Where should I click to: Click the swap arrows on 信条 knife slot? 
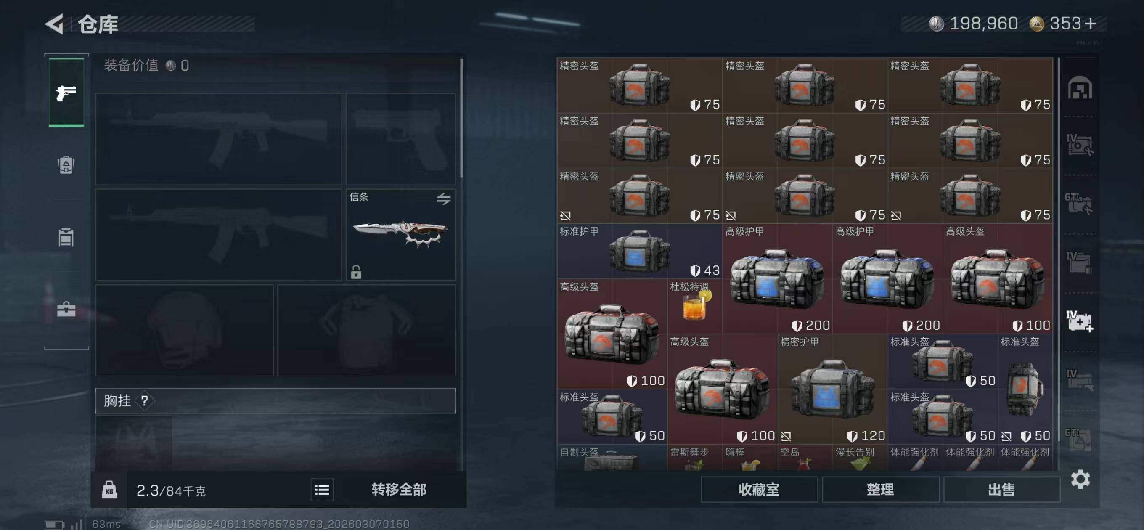pyautogui.click(x=444, y=198)
